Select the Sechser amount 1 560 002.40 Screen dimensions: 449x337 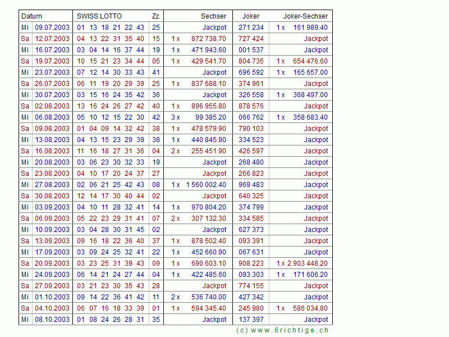206,185
